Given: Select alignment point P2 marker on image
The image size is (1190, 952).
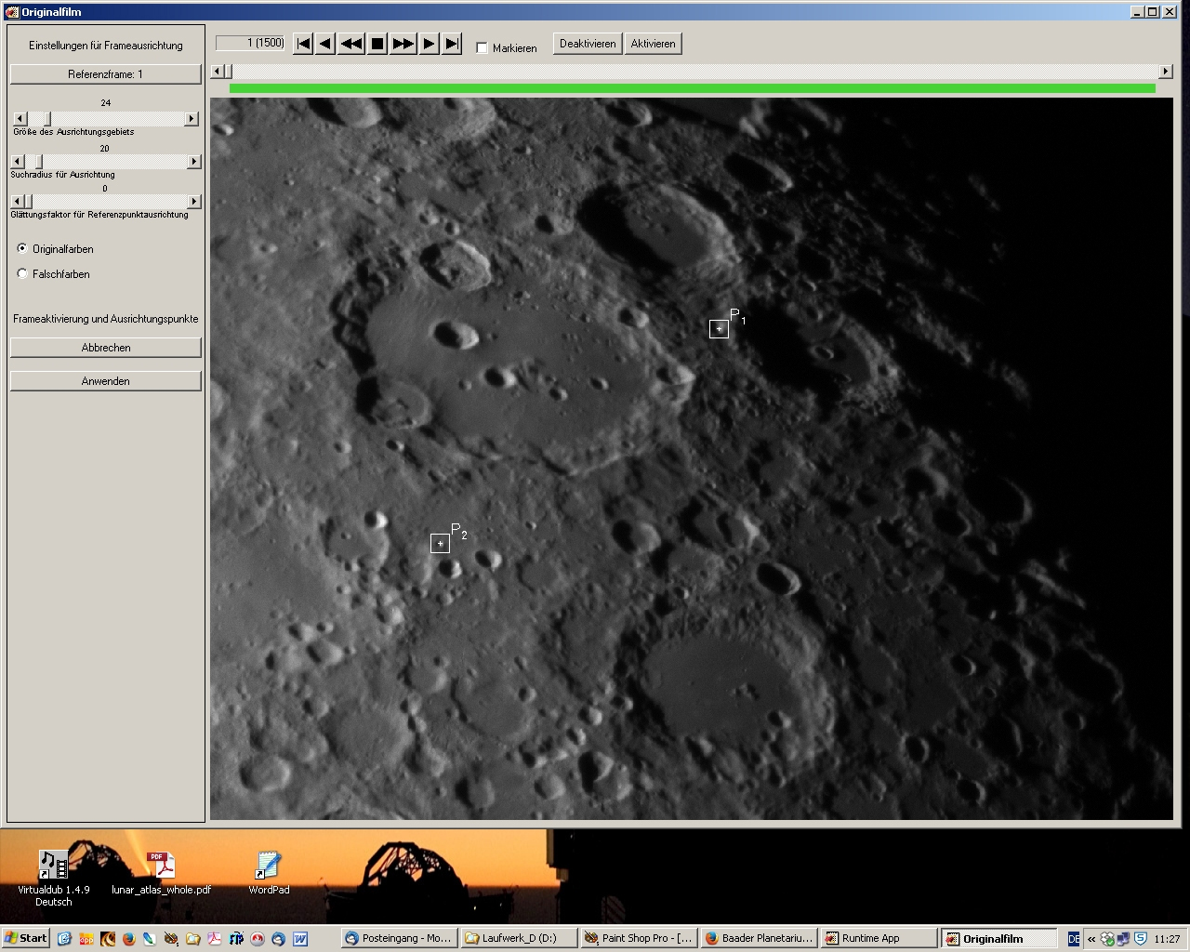Looking at the screenshot, I should 440,543.
